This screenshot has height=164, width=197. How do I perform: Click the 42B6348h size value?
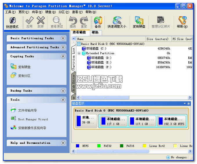164,49
